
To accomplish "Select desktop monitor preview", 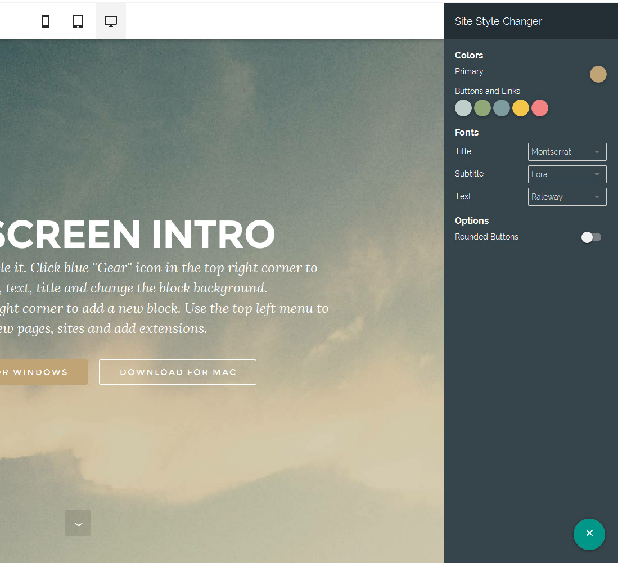I will [111, 21].
